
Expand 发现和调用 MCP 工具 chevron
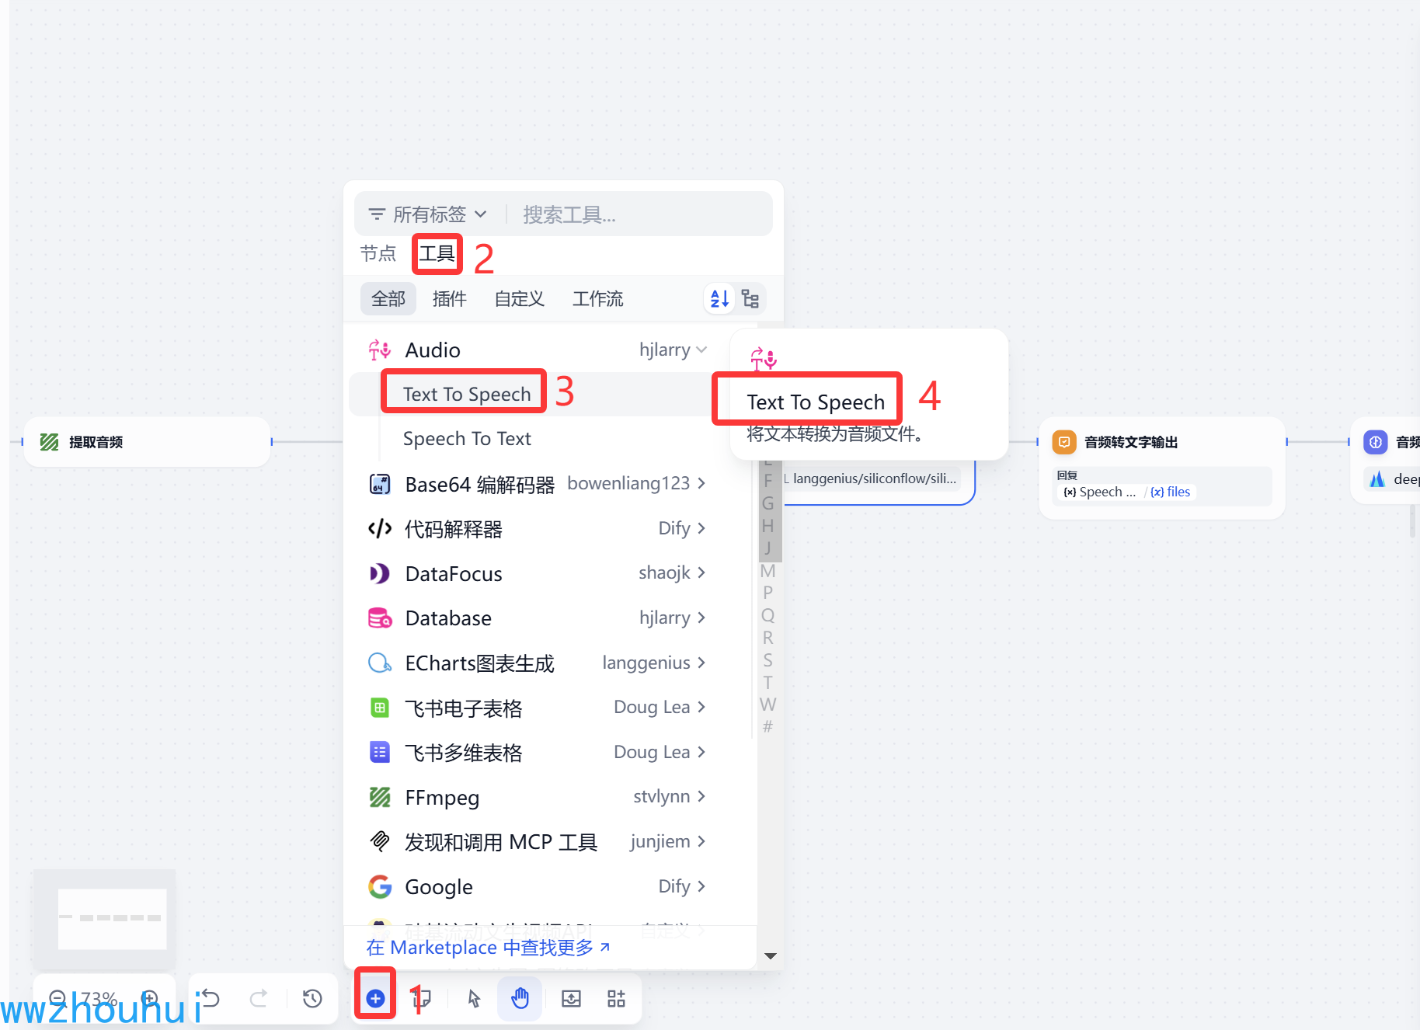click(701, 841)
